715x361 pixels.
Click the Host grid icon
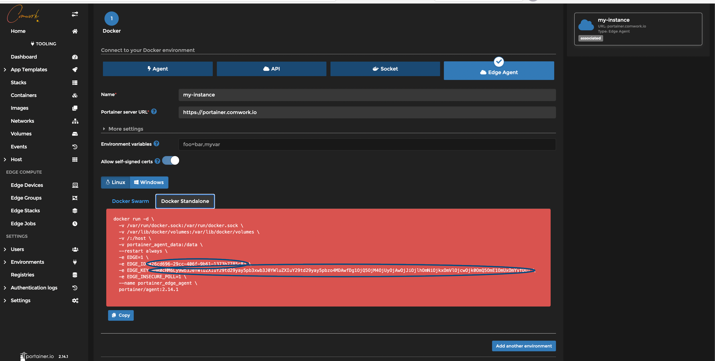(x=75, y=159)
